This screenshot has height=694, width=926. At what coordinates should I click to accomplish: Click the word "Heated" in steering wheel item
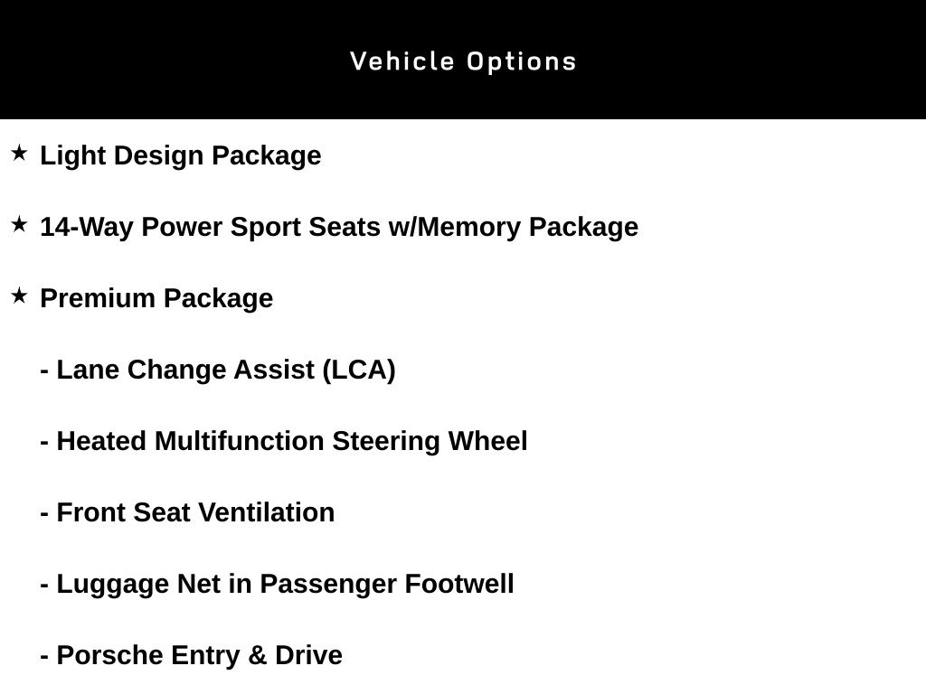point(101,441)
